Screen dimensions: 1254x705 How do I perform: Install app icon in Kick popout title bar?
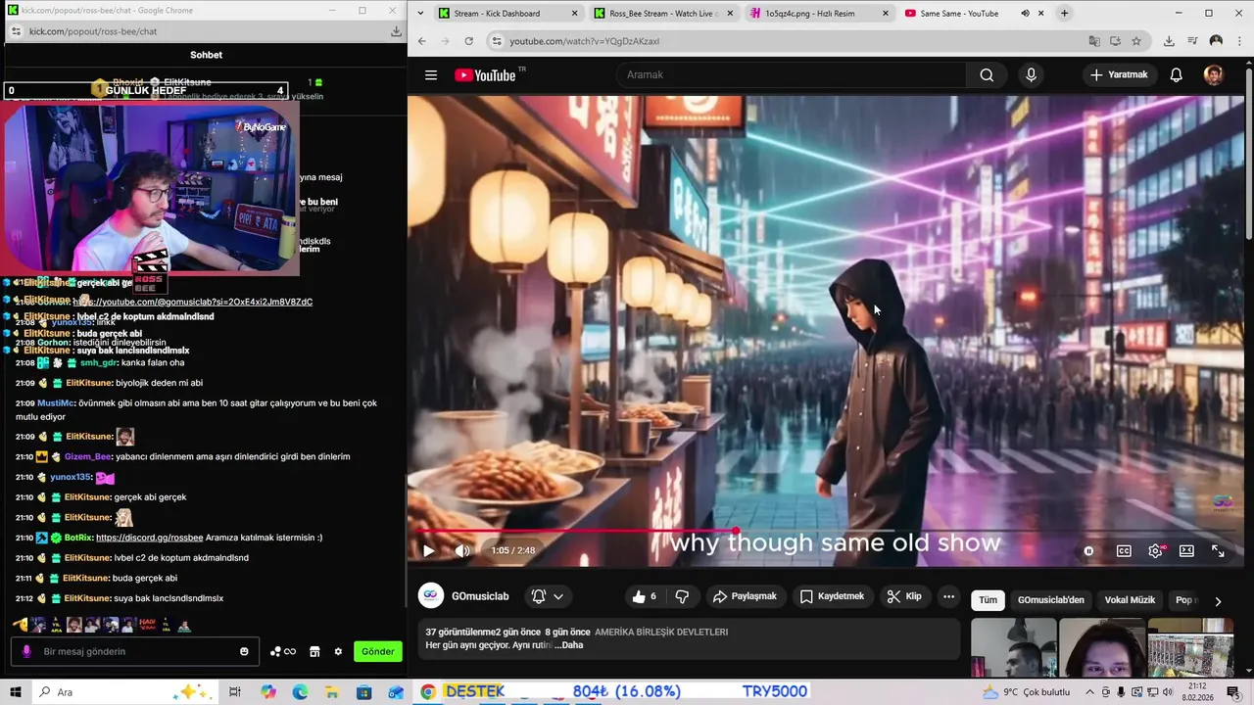396,31
